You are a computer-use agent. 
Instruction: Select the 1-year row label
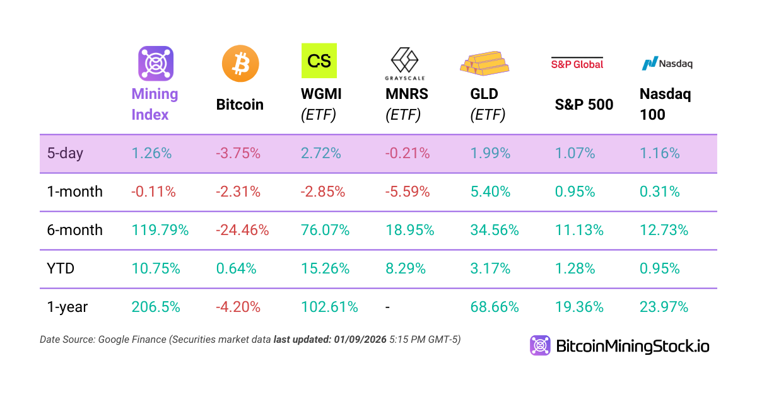(67, 307)
